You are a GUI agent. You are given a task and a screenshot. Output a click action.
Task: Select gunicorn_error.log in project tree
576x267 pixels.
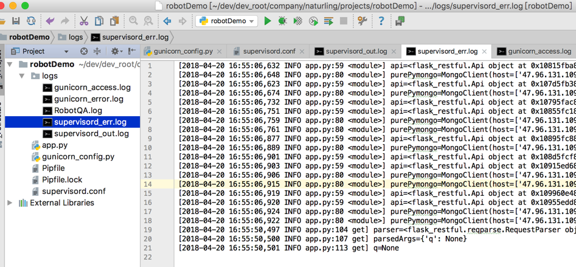tap(89, 99)
